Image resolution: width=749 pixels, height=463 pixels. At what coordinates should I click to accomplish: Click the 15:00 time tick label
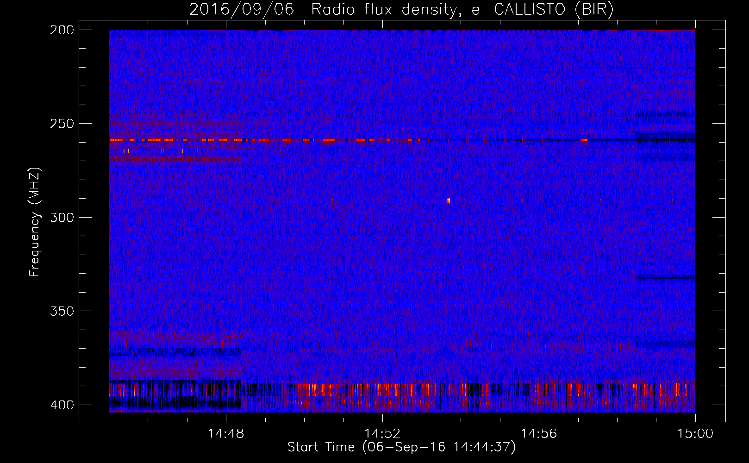[x=695, y=434]
